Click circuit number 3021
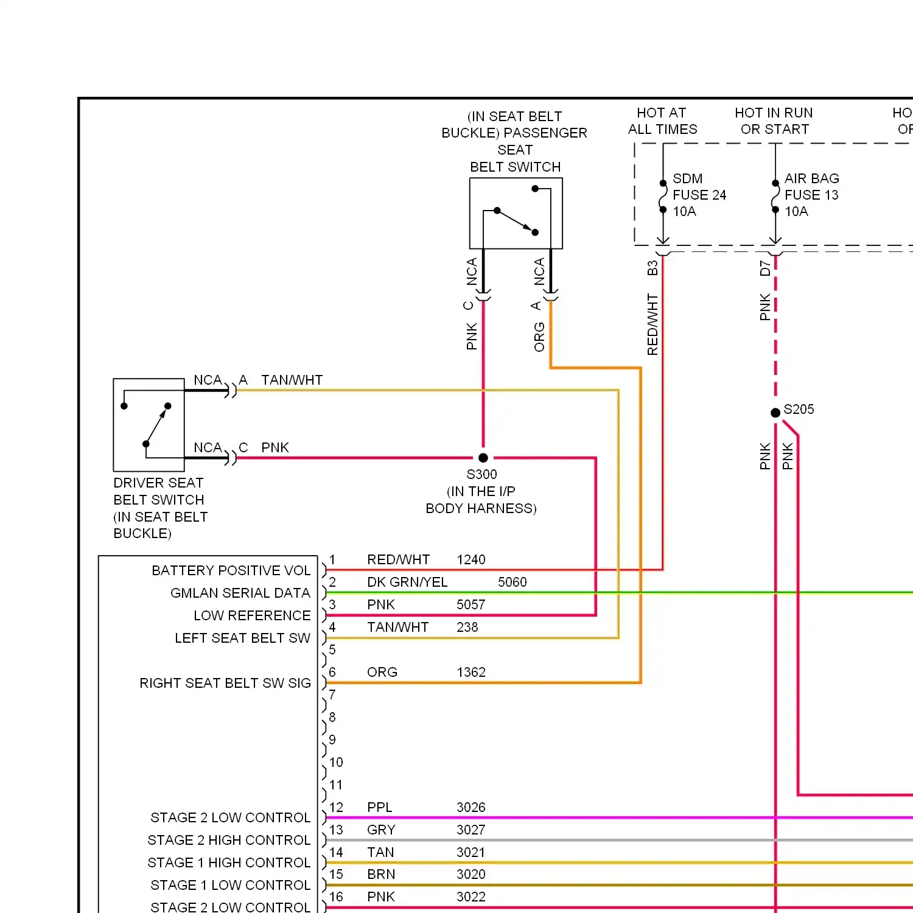 pyautogui.click(x=471, y=853)
